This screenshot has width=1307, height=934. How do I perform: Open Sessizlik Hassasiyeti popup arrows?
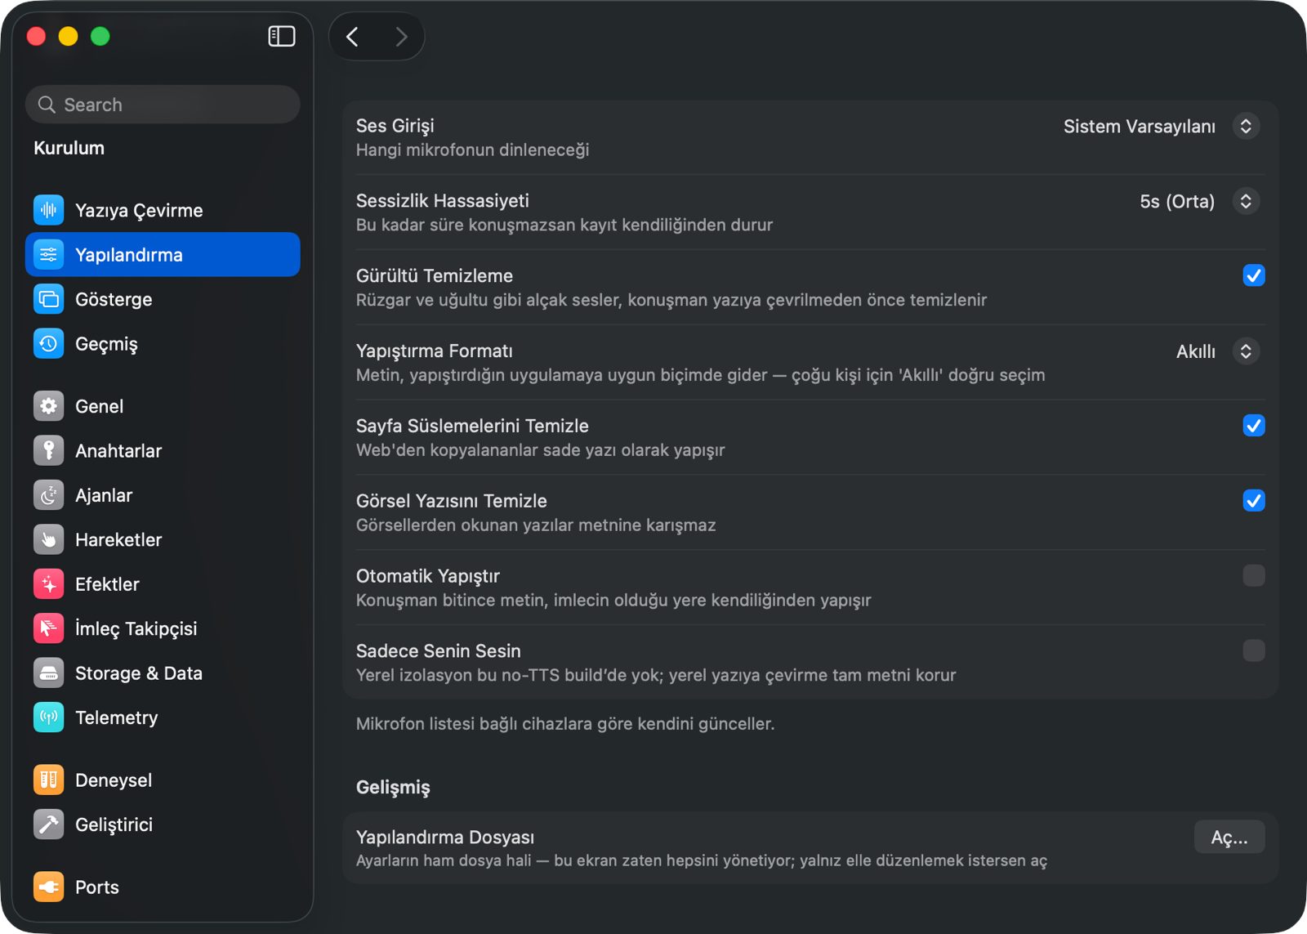coord(1246,202)
